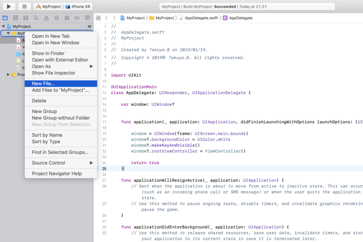Screen dimensions: 363x242
Task: Click the AppDelegate class in jump bar
Action: point(238,18)
